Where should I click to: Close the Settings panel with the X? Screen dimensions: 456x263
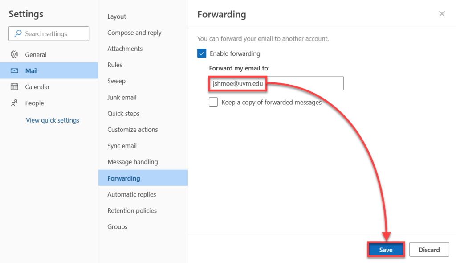click(x=441, y=14)
